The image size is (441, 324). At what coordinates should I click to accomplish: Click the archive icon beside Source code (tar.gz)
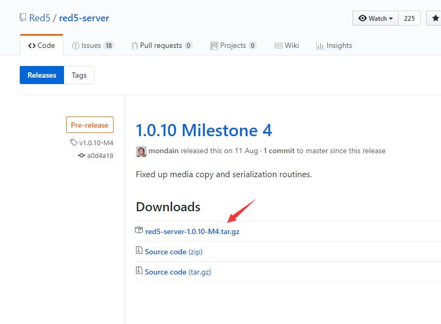139,270
